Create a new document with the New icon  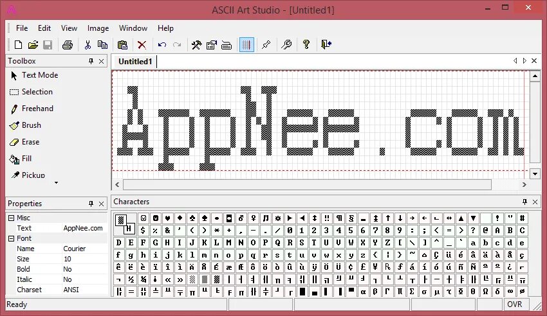coord(18,44)
